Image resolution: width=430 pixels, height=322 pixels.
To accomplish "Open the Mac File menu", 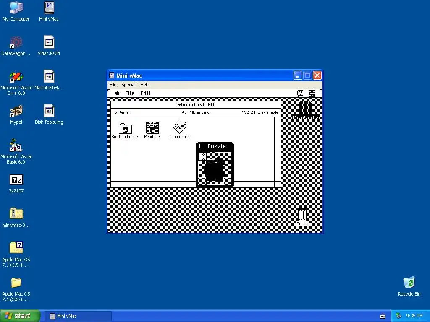I will point(130,93).
